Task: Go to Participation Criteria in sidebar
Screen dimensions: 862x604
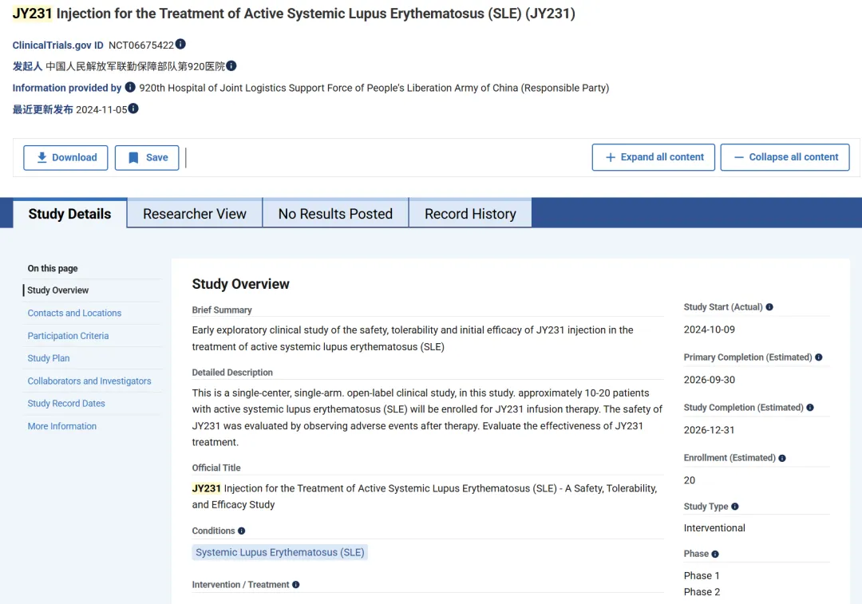Action: [68, 336]
